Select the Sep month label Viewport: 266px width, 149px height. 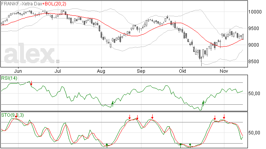(141, 71)
